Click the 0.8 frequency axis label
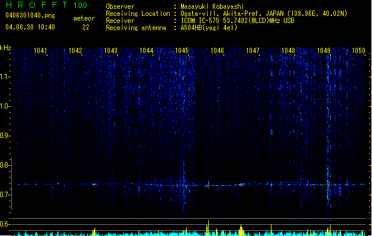 5,165
